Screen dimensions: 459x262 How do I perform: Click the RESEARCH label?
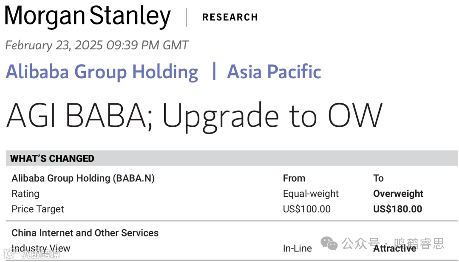(230, 17)
